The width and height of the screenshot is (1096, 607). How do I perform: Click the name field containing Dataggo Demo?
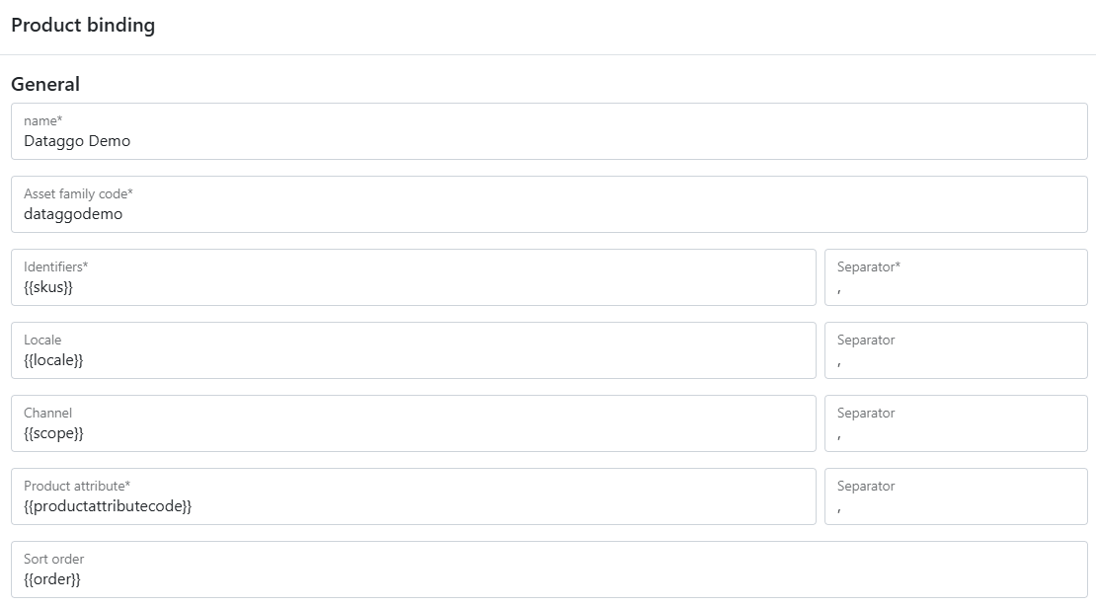pos(549,141)
